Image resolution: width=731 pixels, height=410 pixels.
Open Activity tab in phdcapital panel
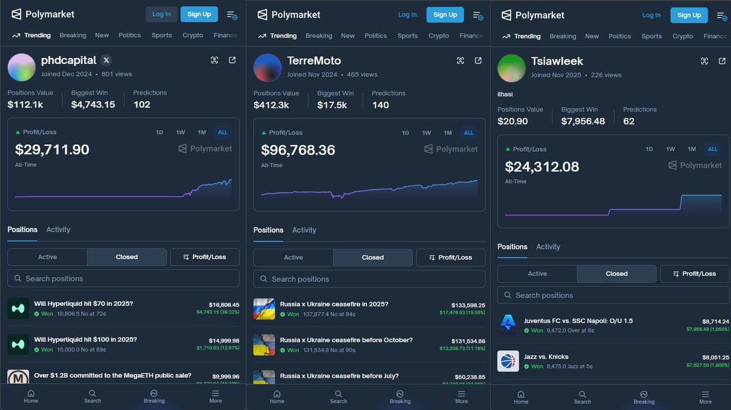coord(59,230)
